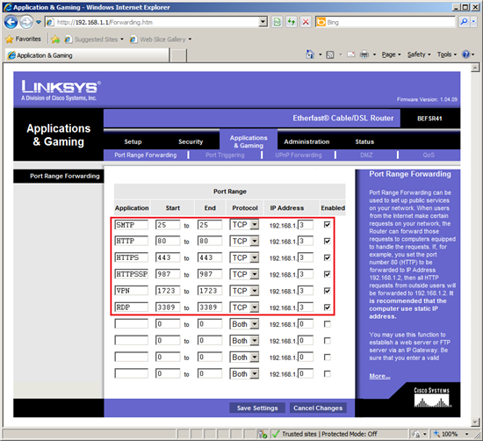Click the Save Settings button

257,408
